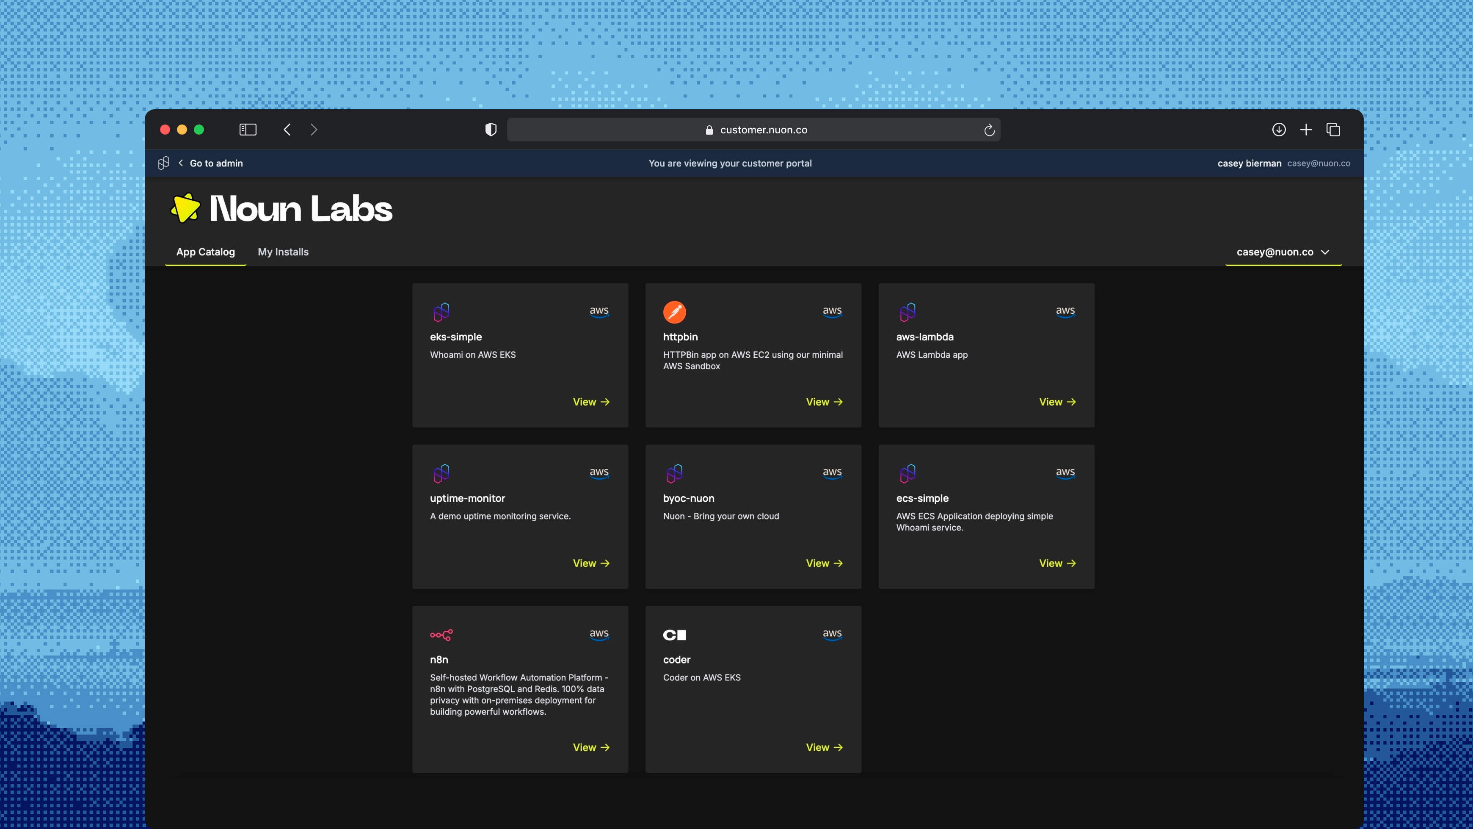The image size is (1473, 829).
Task: Click the httpbin orange app icon
Action: [674, 312]
